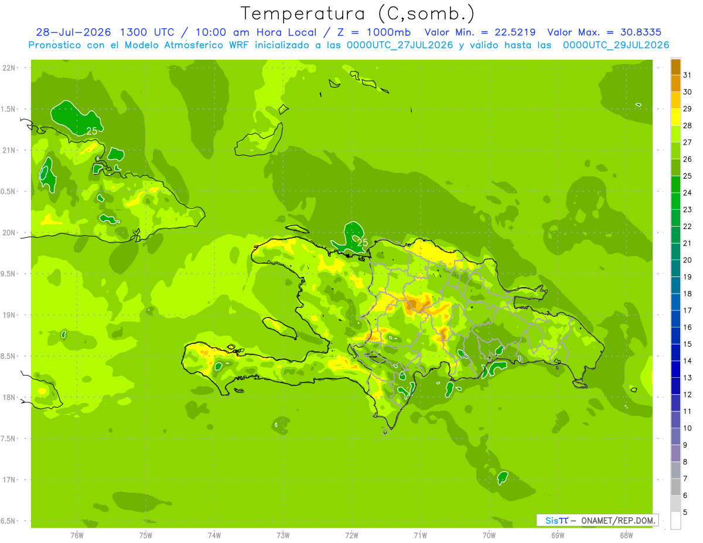Click the "Valor Min. = 22.5219" readout
Image resolution: width=703 pixels, height=543 pixels.
480,32
